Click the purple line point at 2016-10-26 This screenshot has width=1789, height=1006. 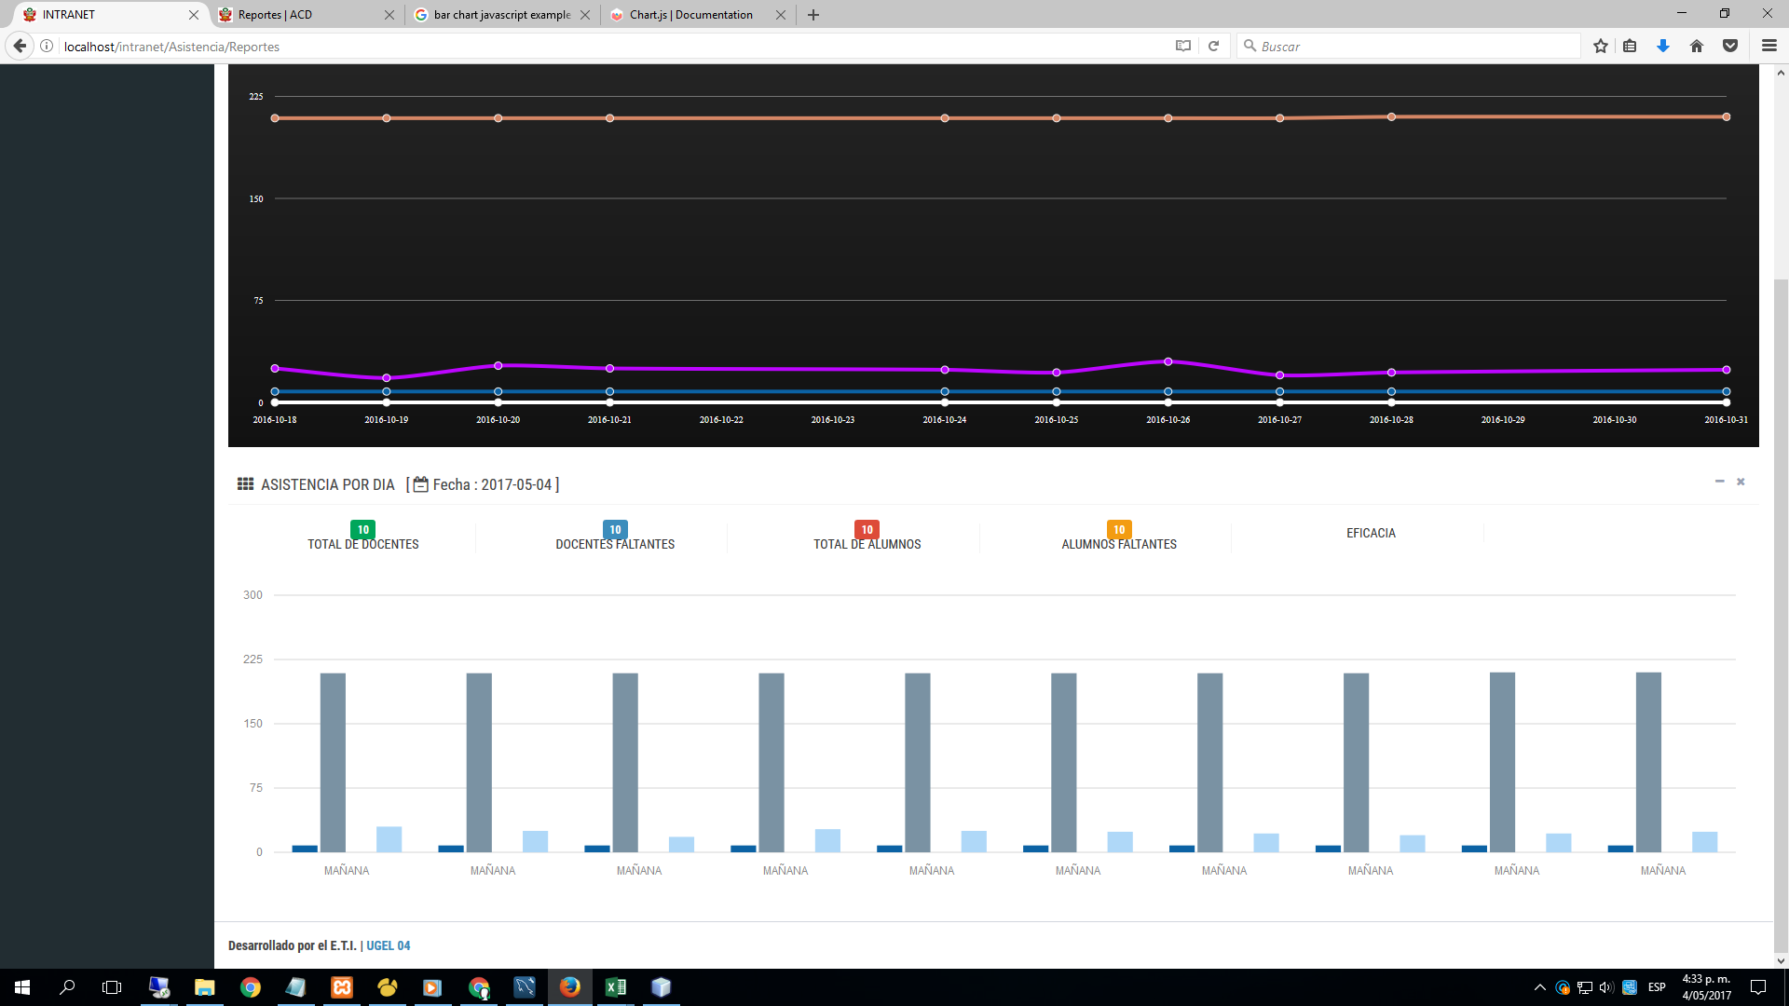click(1168, 361)
